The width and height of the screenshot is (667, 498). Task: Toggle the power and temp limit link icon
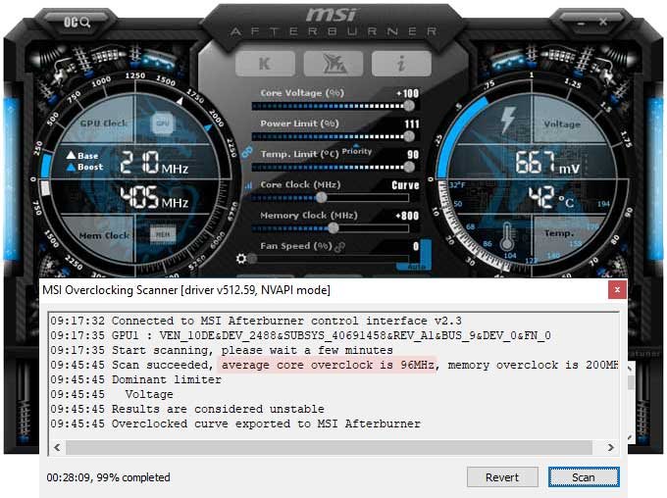[x=247, y=152]
